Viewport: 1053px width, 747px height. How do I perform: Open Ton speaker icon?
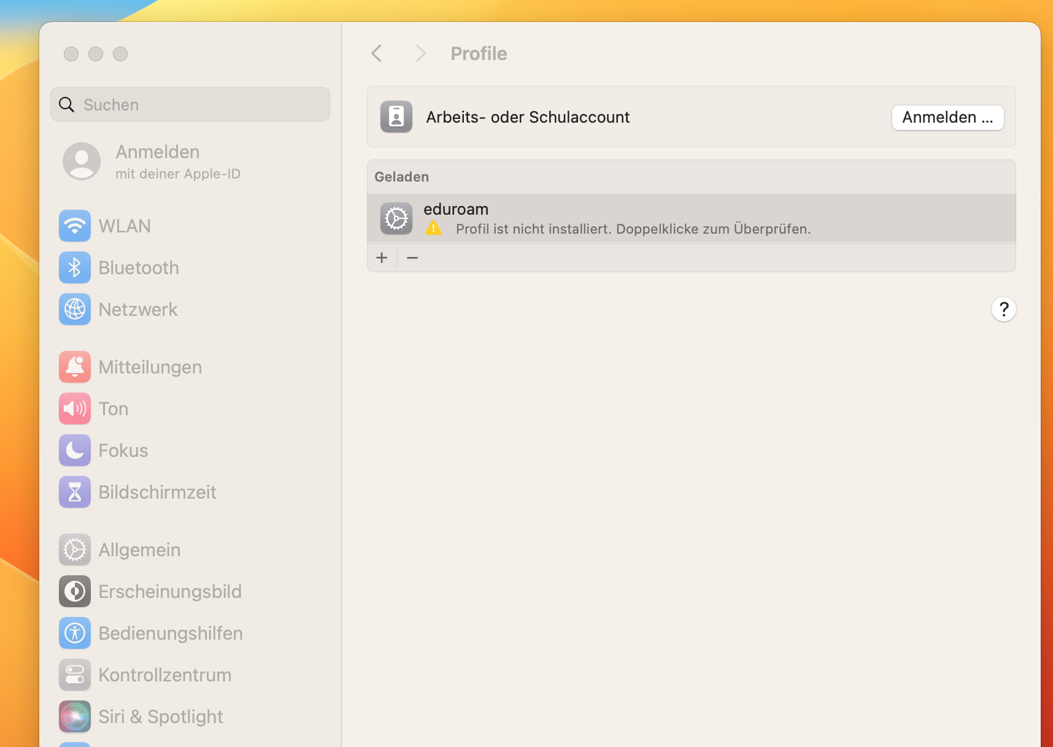tap(75, 408)
